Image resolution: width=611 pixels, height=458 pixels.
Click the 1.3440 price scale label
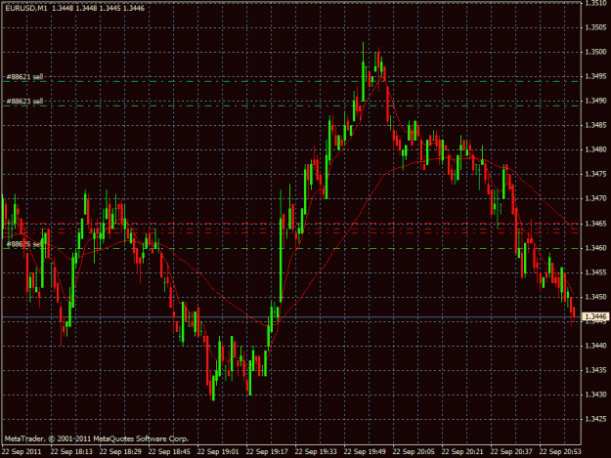click(595, 346)
